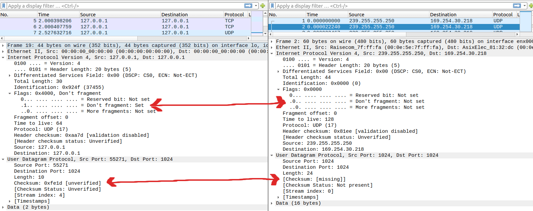Select packet 7 UDP row
The width and height of the screenshot is (533, 211).
click(x=125, y=33)
